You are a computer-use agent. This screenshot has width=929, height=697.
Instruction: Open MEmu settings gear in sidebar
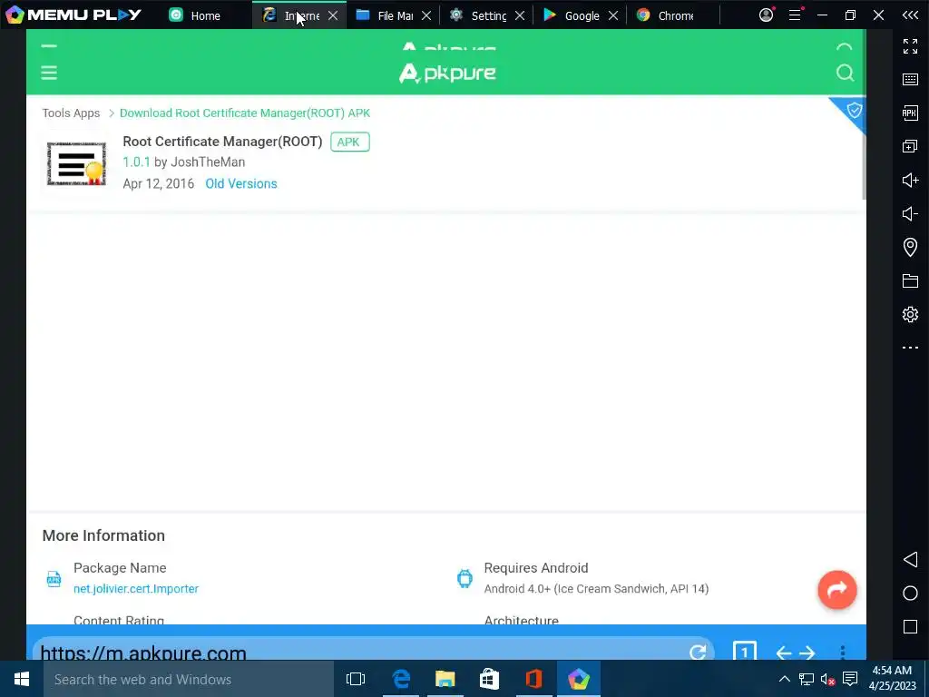click(x=910, y=314)
